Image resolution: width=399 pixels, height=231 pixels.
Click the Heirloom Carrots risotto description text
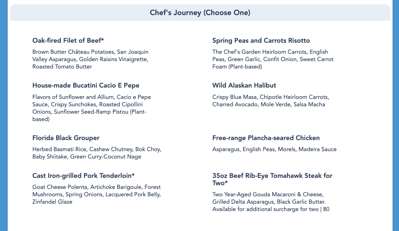(270, 52)
